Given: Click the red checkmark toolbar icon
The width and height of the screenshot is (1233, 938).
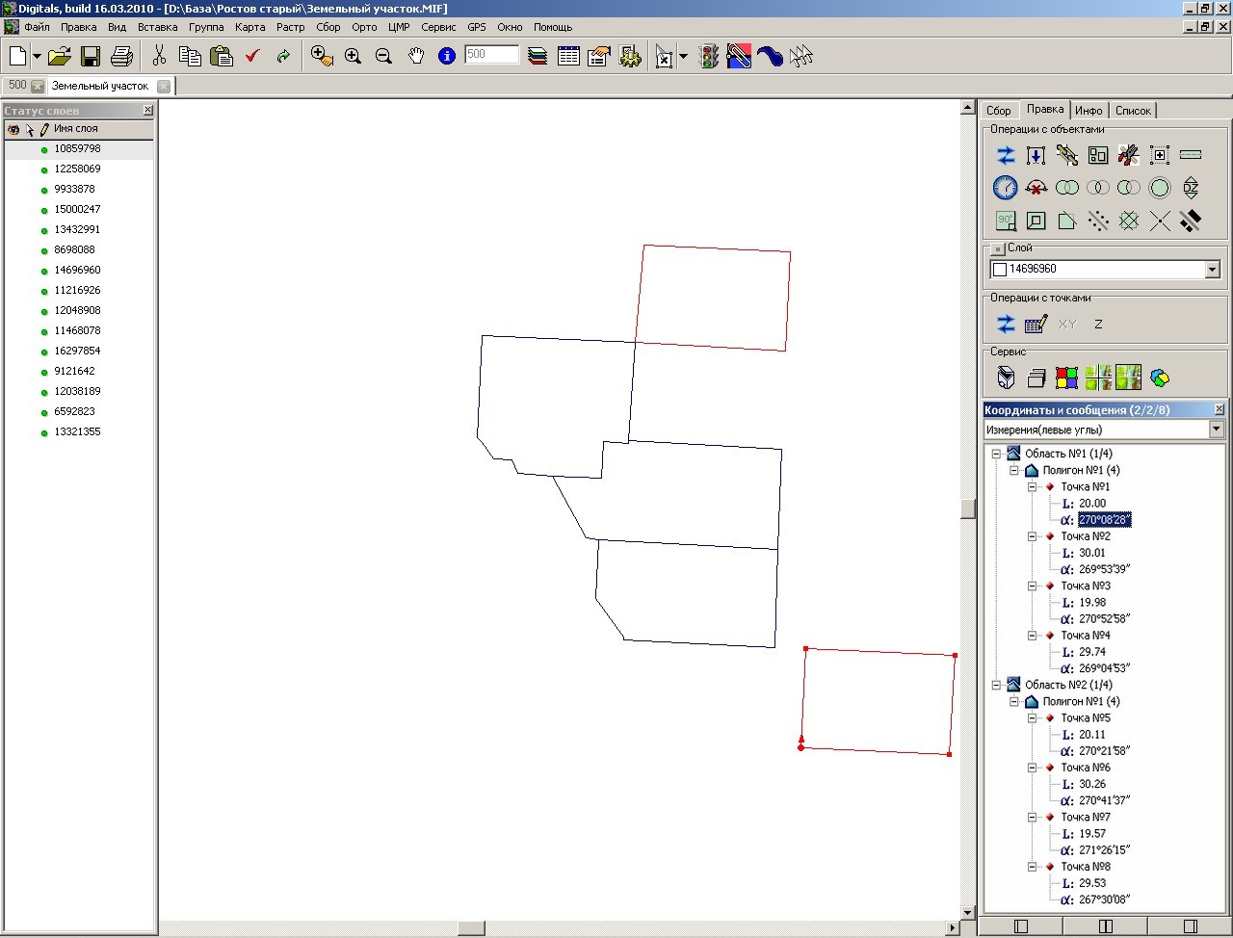Looking at the screenshot, I should [252, 57].
